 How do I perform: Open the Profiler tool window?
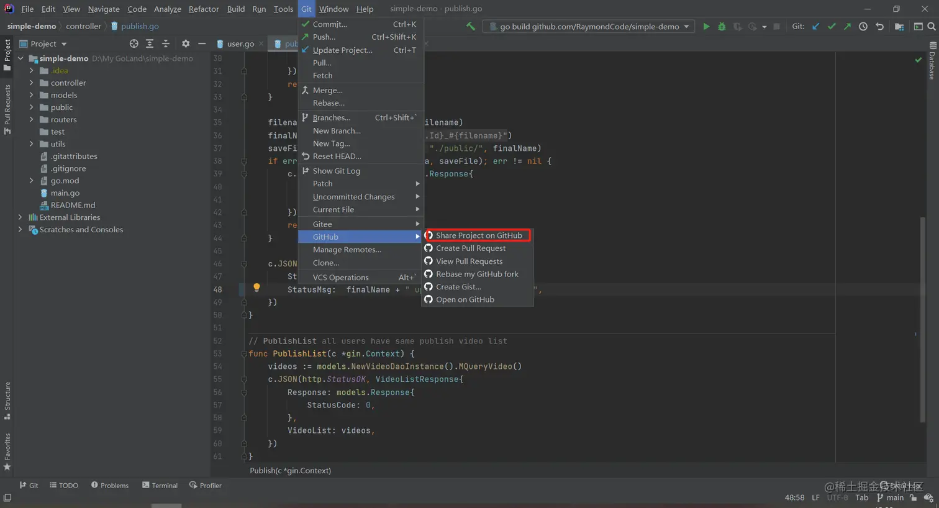pyautogui.click(x=206, y=486)
